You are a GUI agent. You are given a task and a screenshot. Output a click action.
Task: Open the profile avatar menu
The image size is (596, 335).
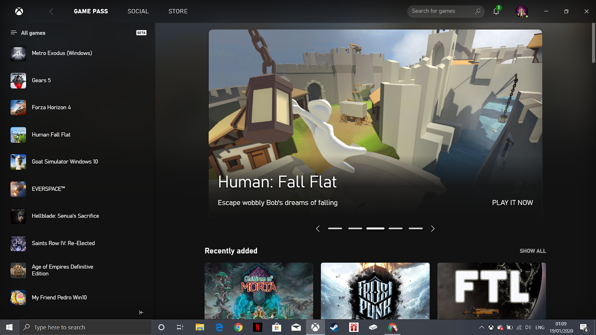click(521, 11)
